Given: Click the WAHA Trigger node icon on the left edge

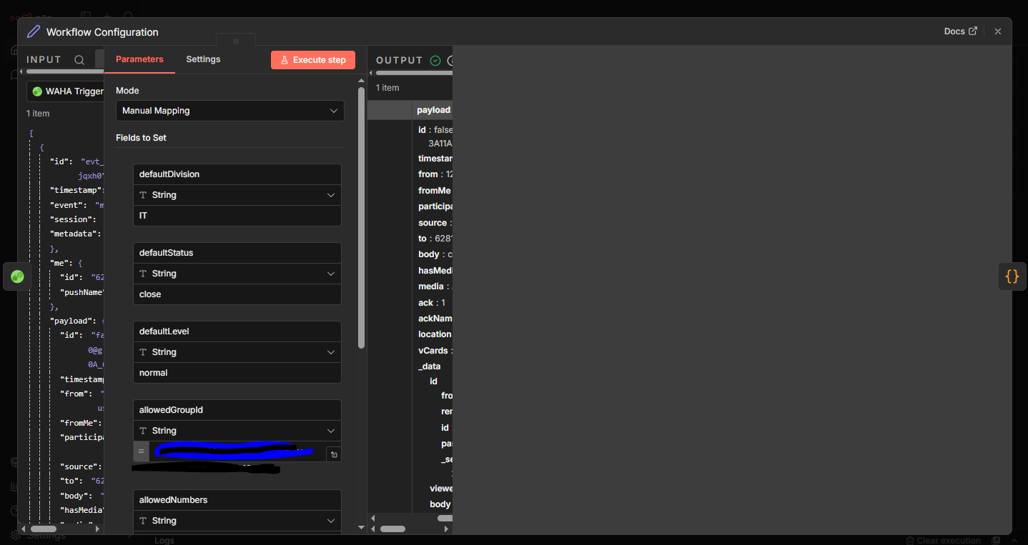Looking at the screenshot, I should (x=17, y=276).
